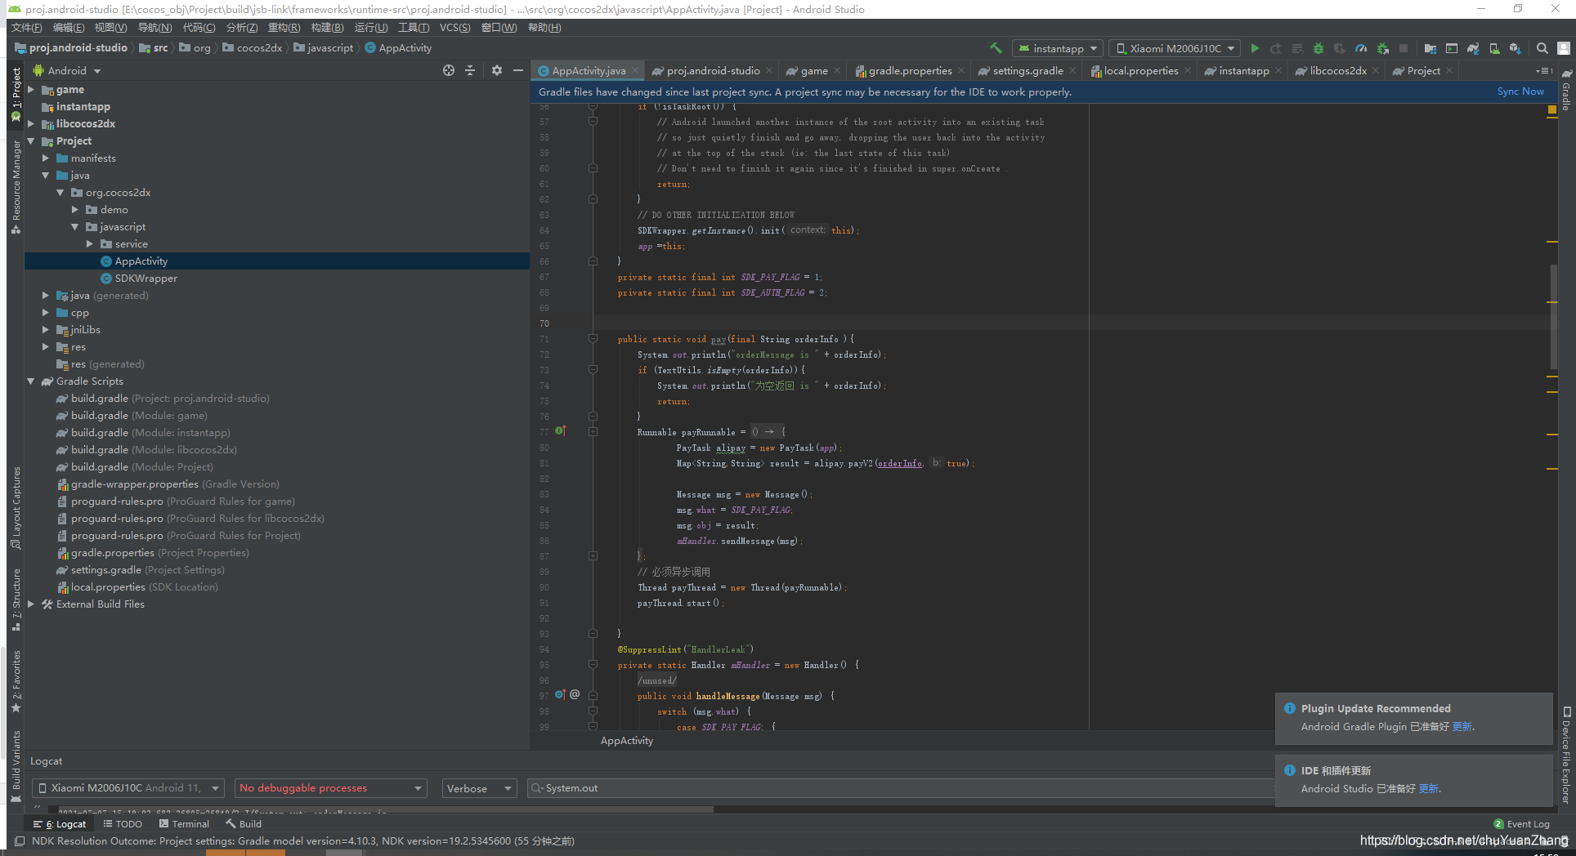This screenshot has width=1576, height=856.
Task: Open the Verbose log level dropdown
Action: [x=478, y=788]
